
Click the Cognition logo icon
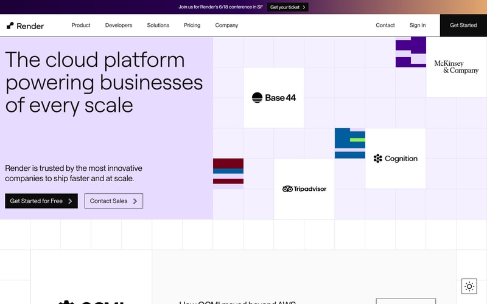coord(377,159)
